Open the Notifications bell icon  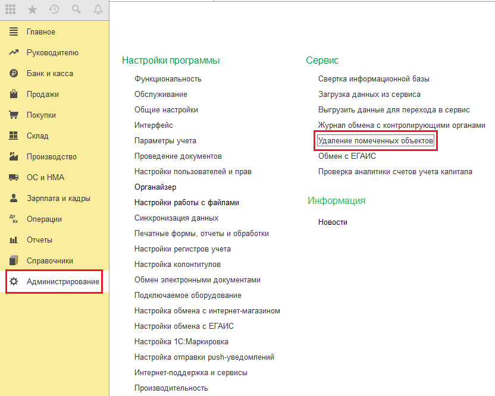[x=98, y=9]
